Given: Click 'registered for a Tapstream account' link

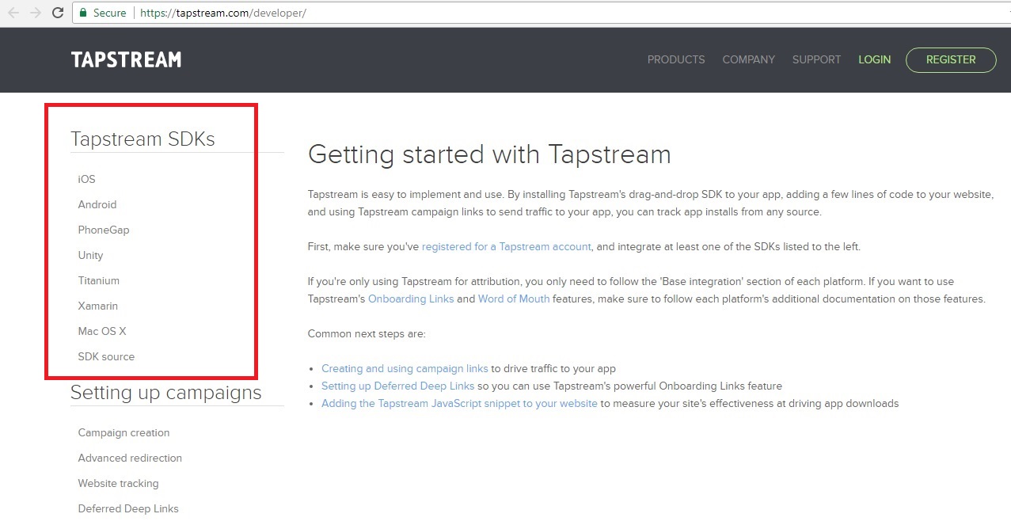Looking at the screenshot, I should point(507,246).
